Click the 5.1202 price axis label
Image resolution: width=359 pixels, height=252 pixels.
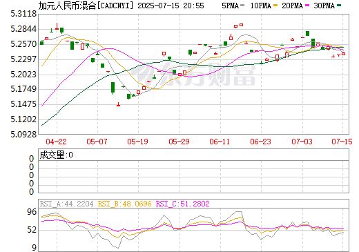[23, 119]
